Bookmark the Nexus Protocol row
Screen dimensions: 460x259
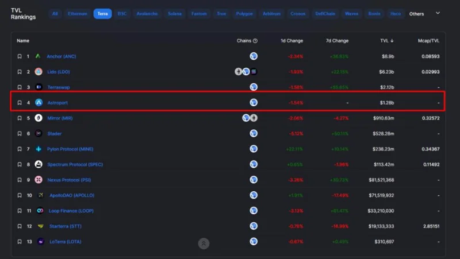[x=20, y=180]
